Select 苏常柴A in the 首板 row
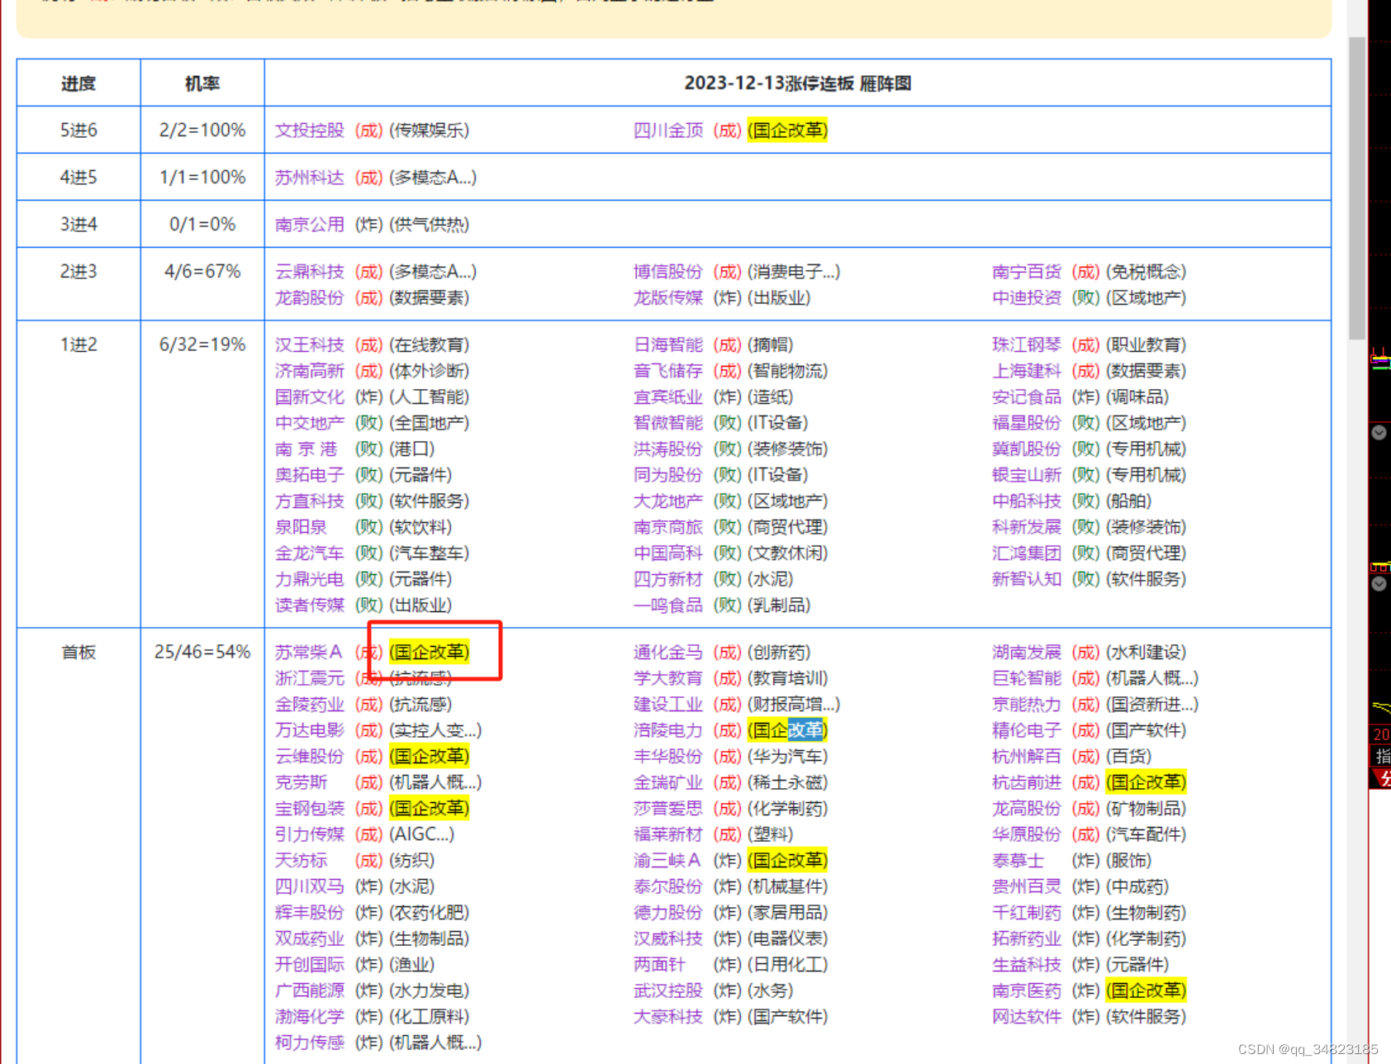This screenshot has width=1391, height=1064. click(x=308, y=652)
